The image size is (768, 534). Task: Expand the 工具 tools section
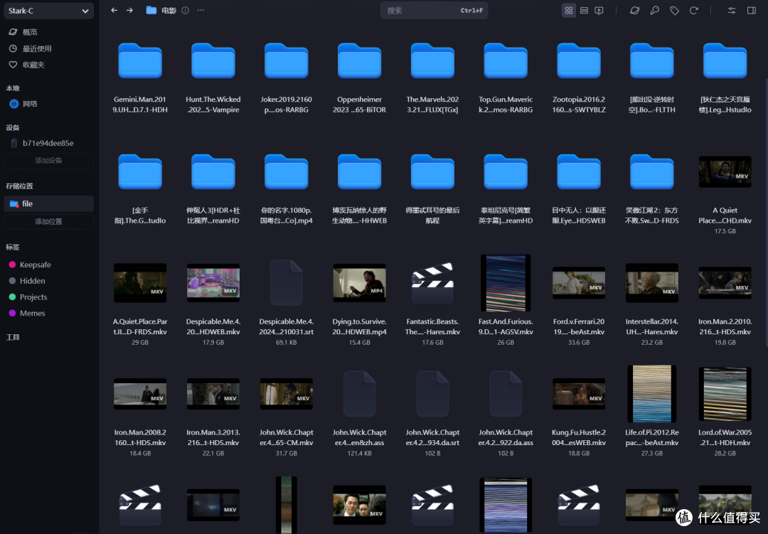pyautogui.click(x=13, y=337)
